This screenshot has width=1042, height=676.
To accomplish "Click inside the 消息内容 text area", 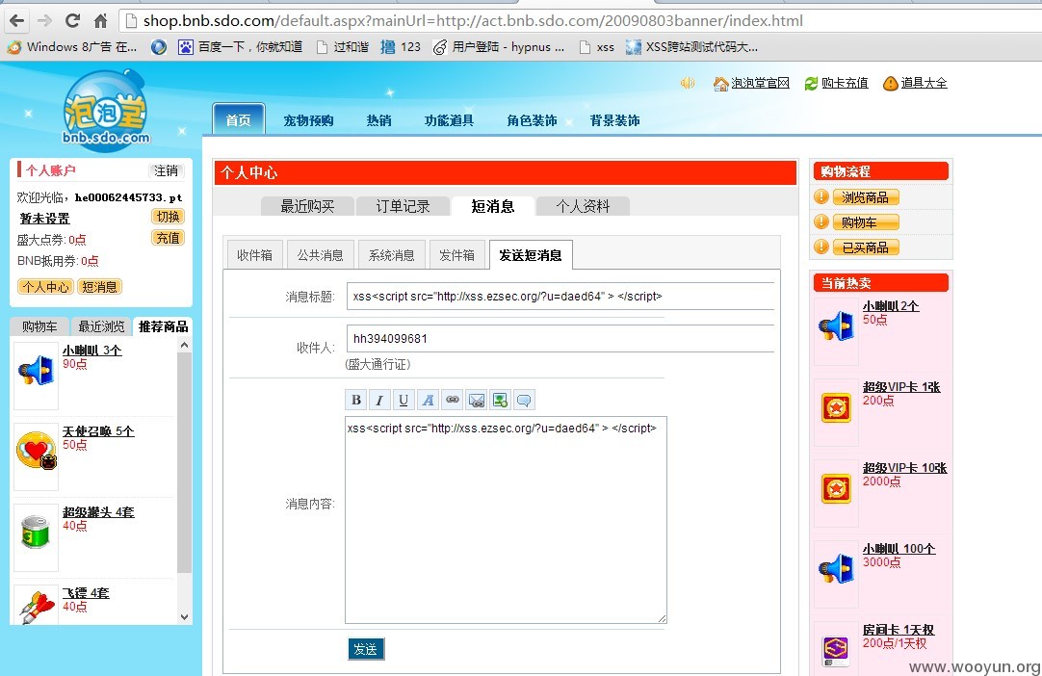I will [506, 520].
